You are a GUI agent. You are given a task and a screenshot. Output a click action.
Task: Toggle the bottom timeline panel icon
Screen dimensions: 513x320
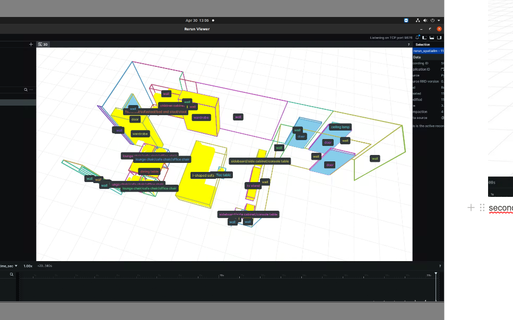click(432, 38)
